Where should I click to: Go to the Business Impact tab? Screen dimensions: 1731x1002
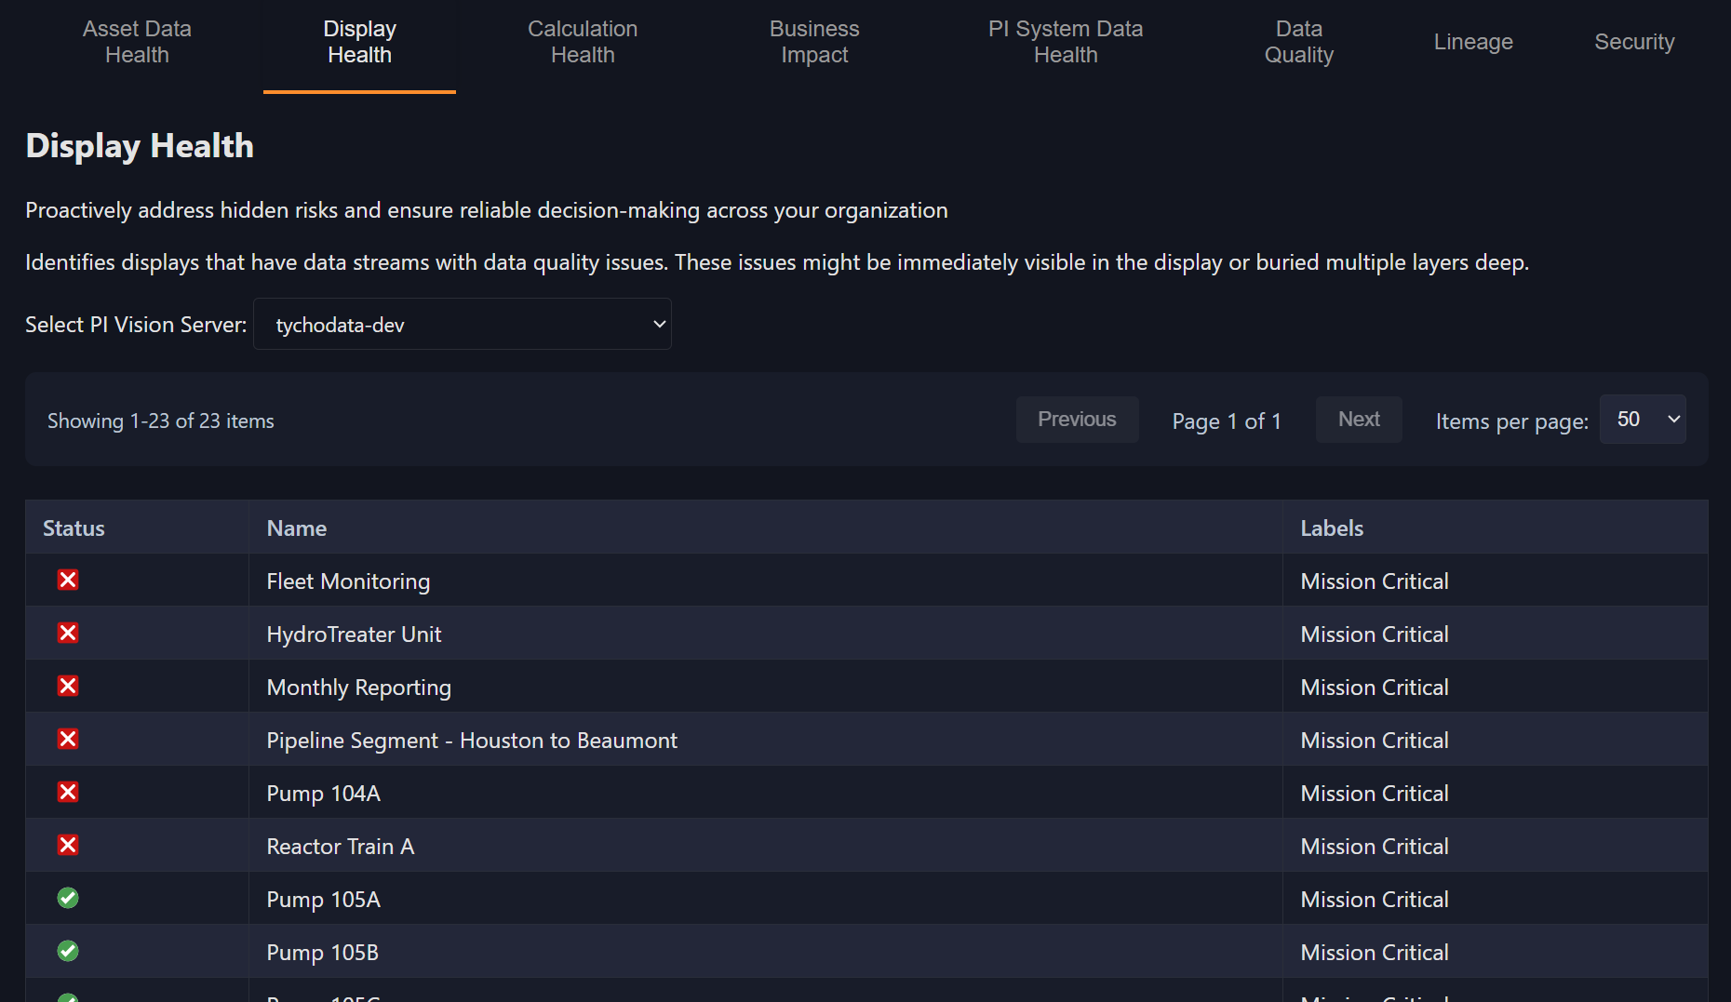click(x=814, y=42)
